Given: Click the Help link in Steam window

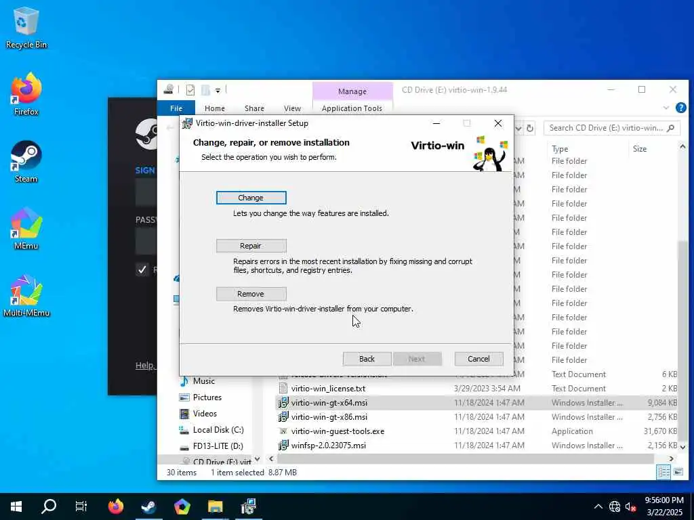Looking at the screenshot, I should click(145, 365).
